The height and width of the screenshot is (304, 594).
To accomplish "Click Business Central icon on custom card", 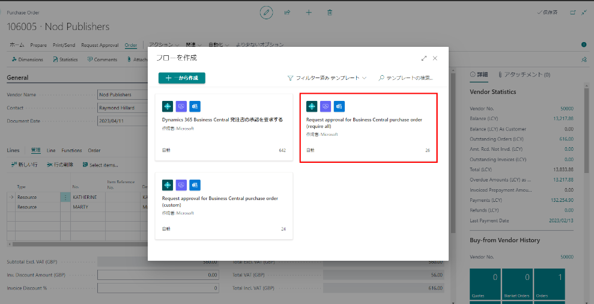I will (168, 185).
